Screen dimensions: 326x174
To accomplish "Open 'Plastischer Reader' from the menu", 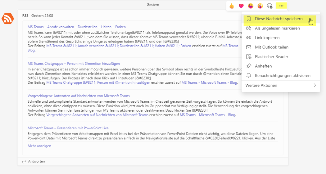I will (x=281, y=57).
